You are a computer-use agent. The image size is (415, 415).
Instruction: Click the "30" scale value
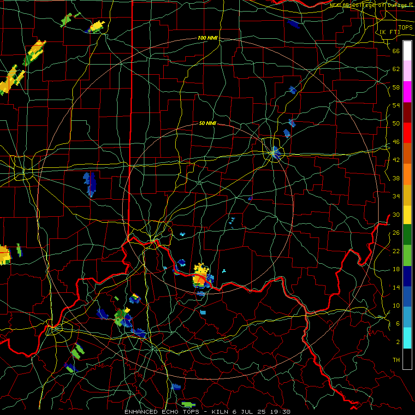click(396, 214)
